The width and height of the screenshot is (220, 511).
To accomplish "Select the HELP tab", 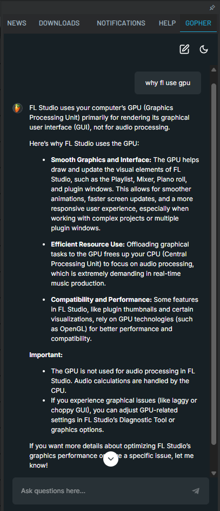I will point(168,23).
